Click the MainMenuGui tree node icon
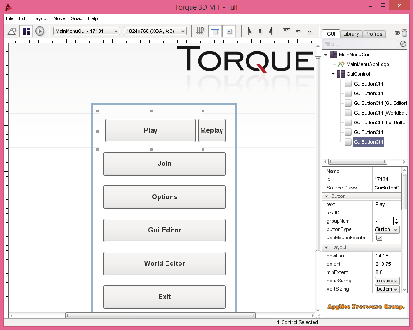Screen dimensions: 413x330 333,55
